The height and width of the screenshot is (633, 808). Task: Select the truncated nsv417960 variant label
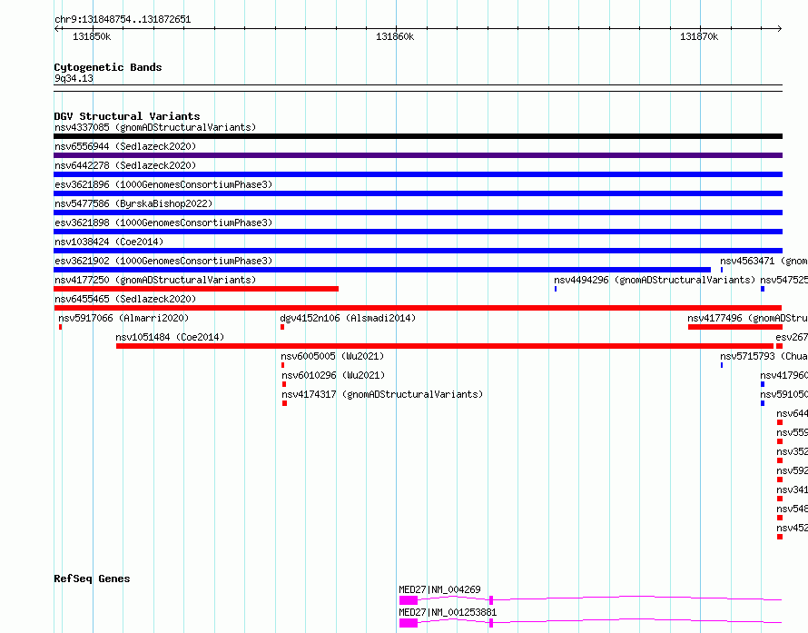(783, 375)
